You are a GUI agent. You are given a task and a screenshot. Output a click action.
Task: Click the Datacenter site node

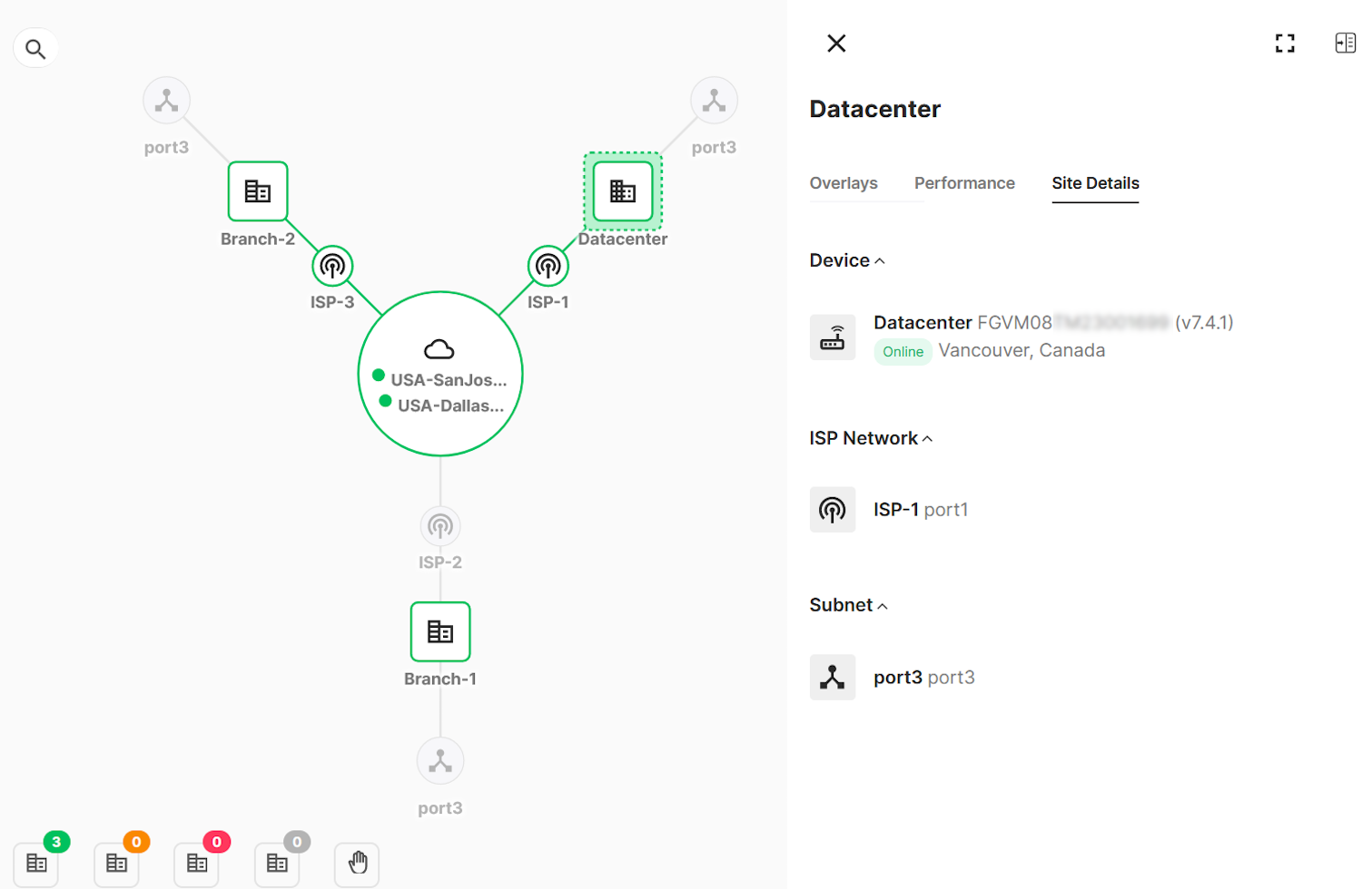tap(621, 191)
